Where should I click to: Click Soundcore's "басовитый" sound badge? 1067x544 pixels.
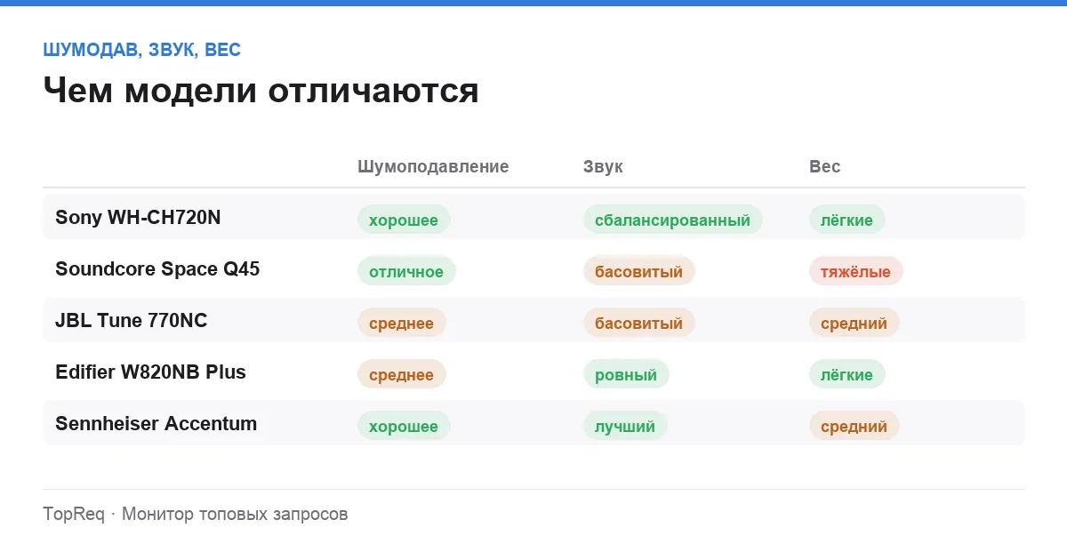click(x=638, y=271)
